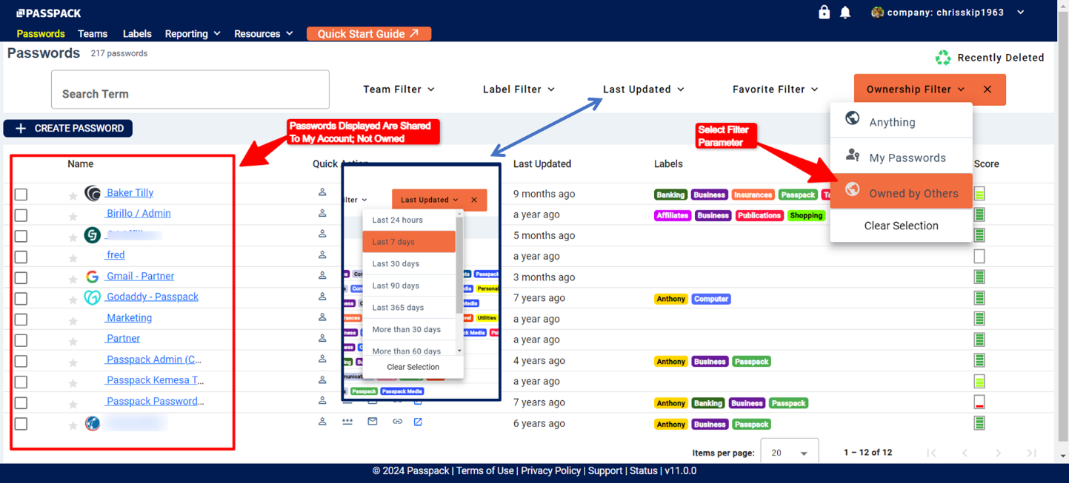Select the Partner row checkbox

click(21, 340)
